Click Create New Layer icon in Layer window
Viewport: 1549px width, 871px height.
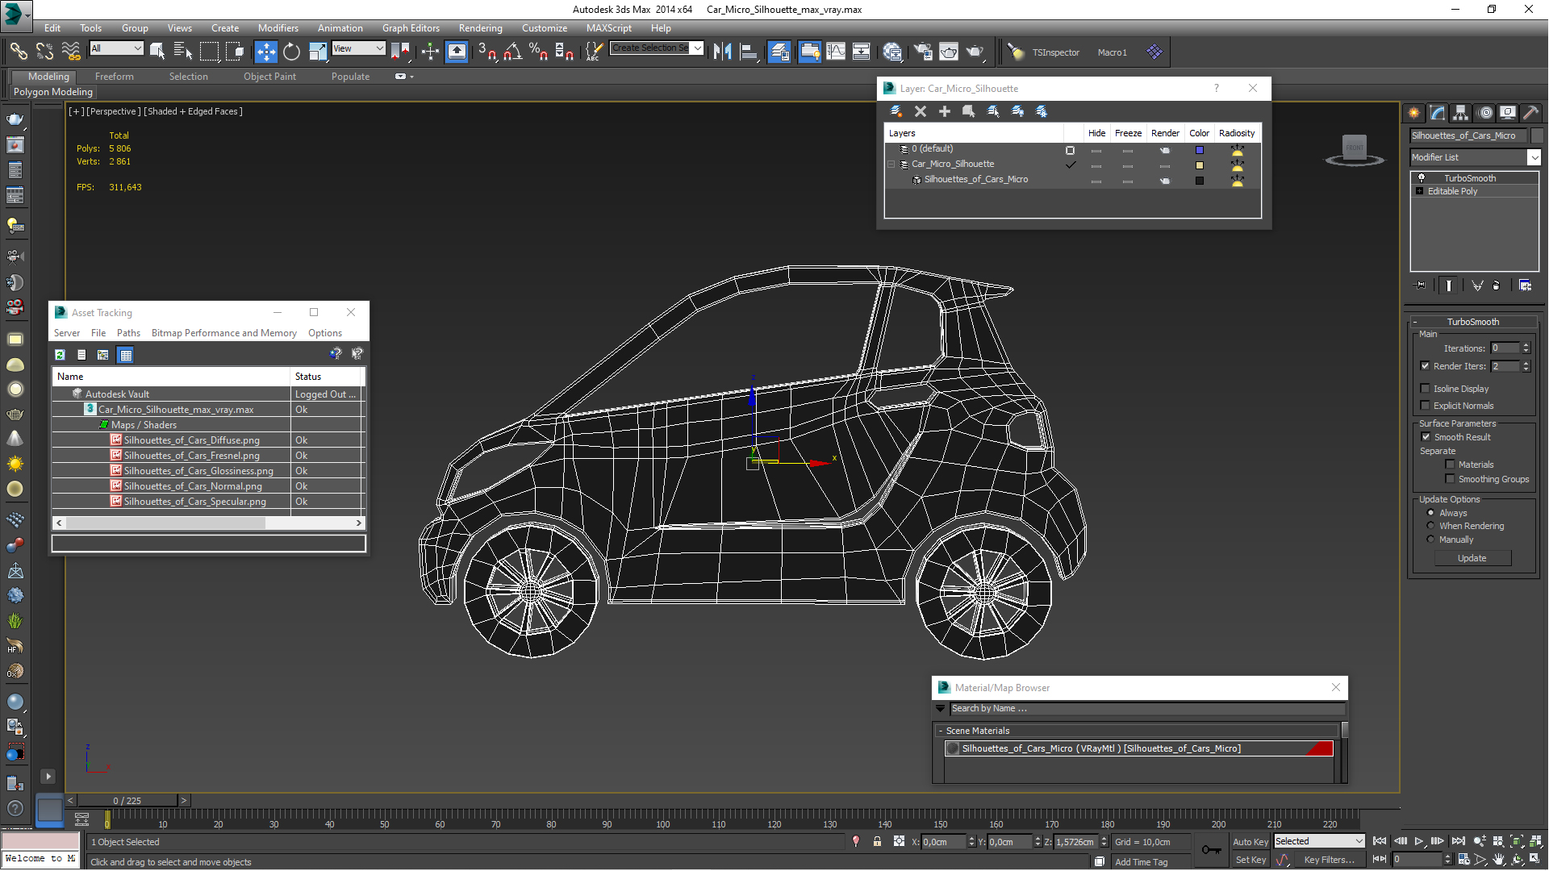[896, 111]
